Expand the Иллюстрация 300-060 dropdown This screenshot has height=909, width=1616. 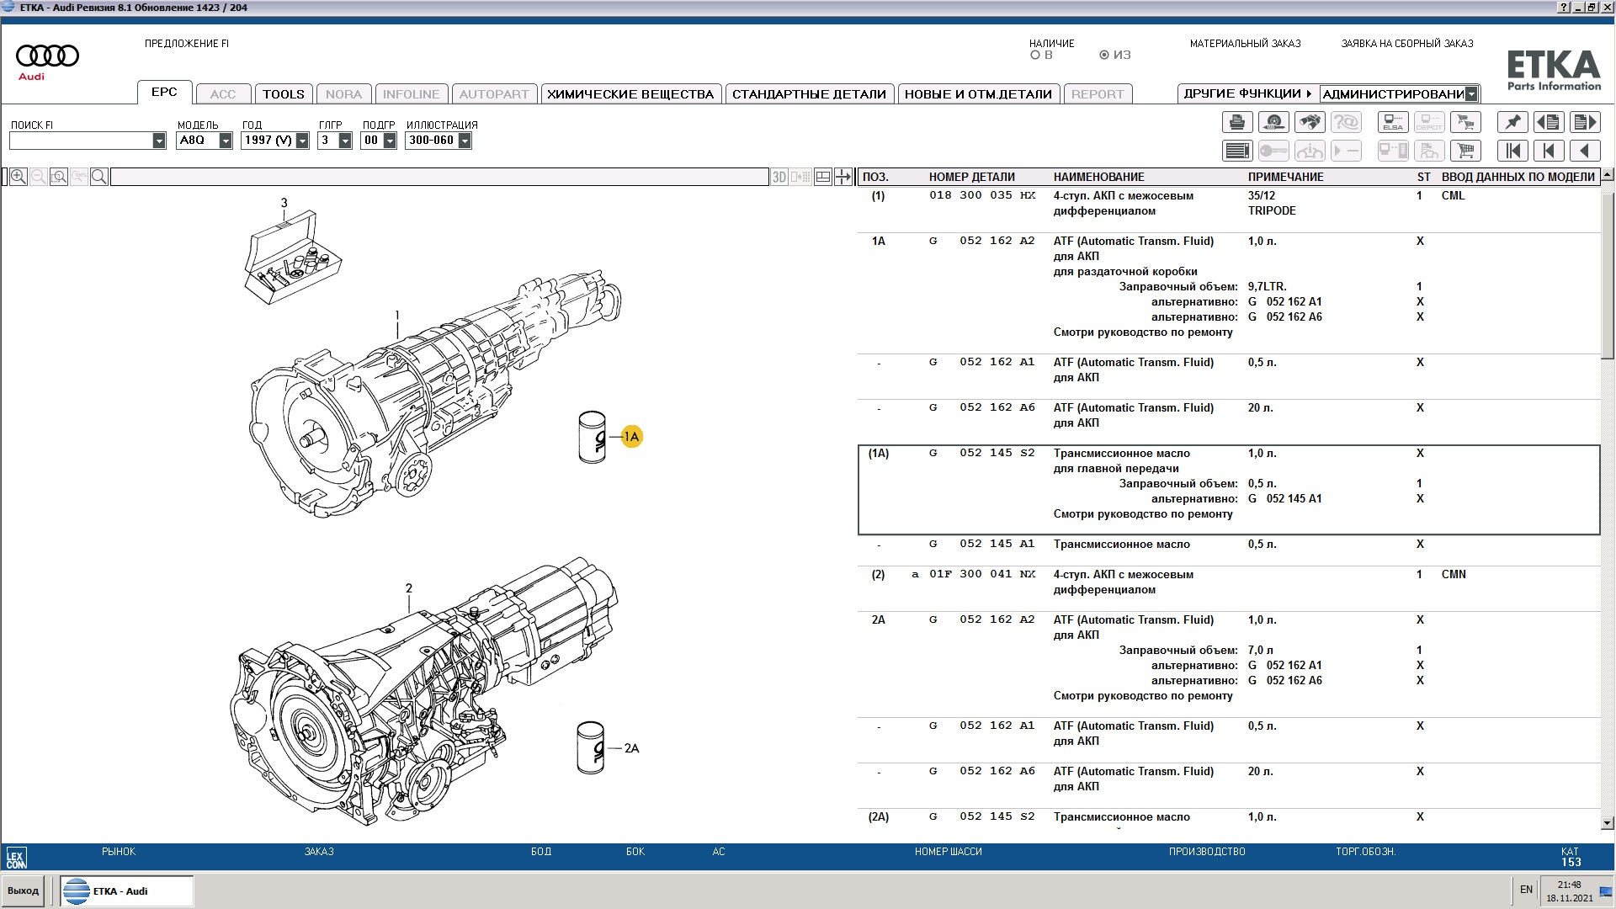tap(465, 141)
